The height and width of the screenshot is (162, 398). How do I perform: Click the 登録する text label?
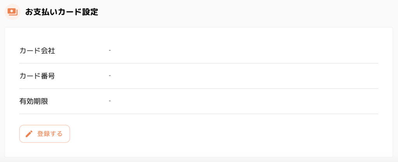50,134
